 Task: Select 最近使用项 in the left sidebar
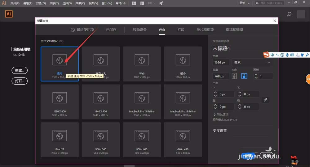point(22,49)
